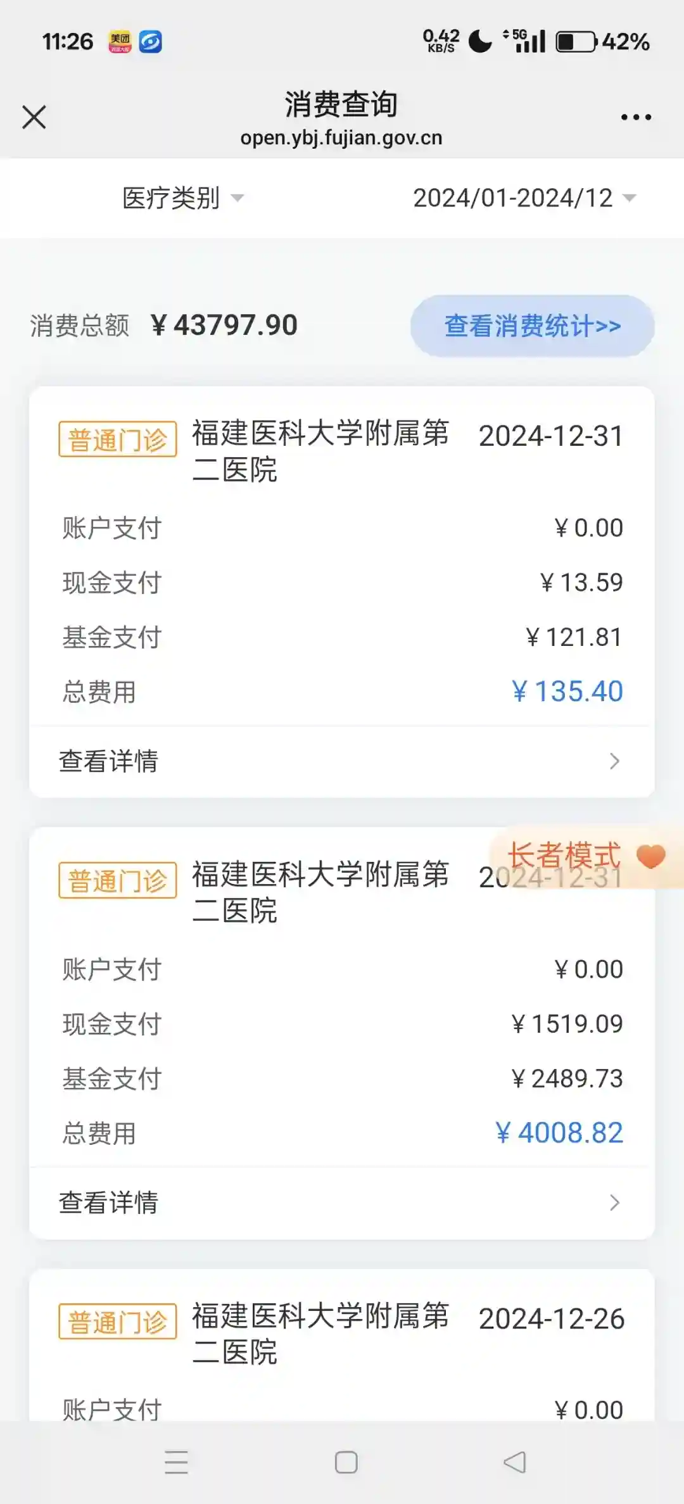The width and height of the screenshot is (684, 1504).
Task: Tap the orange heart icon beside 长者模式
Action: [650, 857]
